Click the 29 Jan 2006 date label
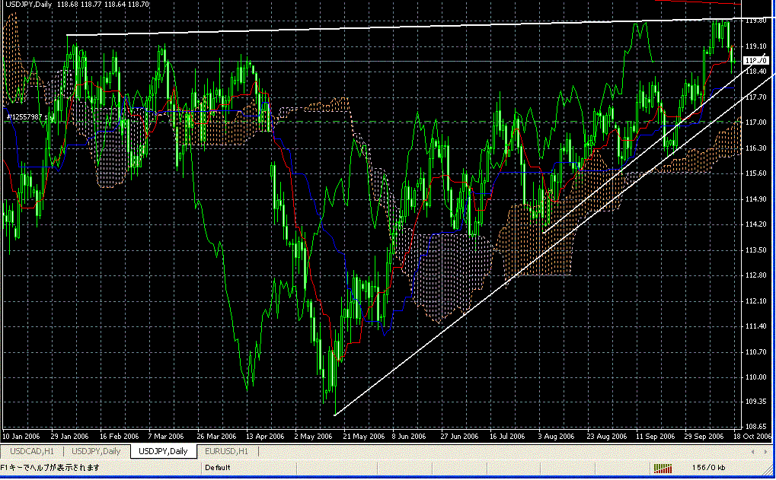The image size is (776, 480). [x=70, y=437]
